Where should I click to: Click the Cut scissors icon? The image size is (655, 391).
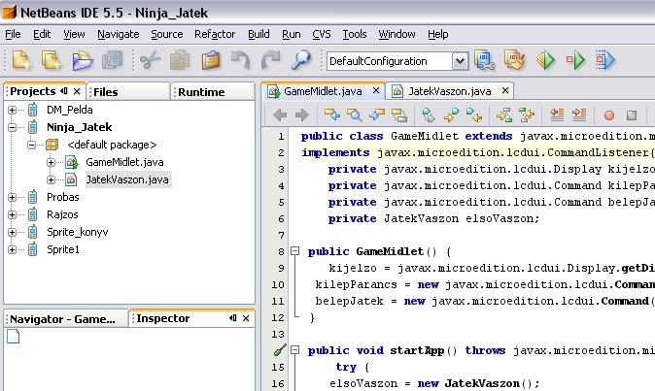coord(150,60)
